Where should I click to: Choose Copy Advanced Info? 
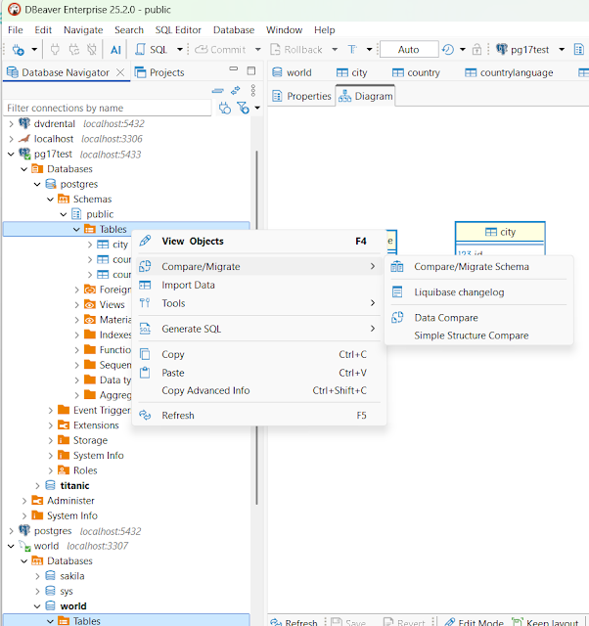coord(258,390)
